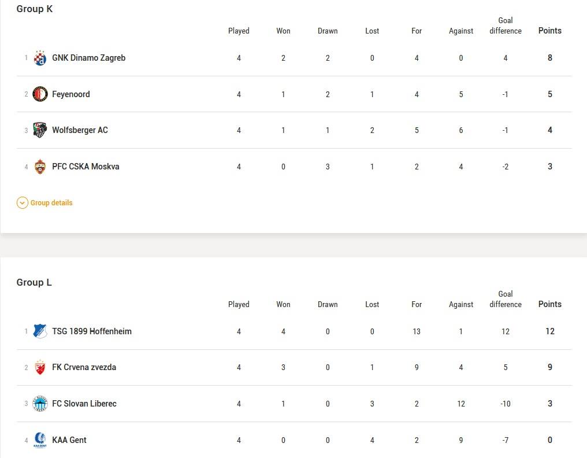Click the FK Crvena zvezda club crest
The width and height of the screenshot is (587, 458).
pyautogui.click(x=40, y=367)
